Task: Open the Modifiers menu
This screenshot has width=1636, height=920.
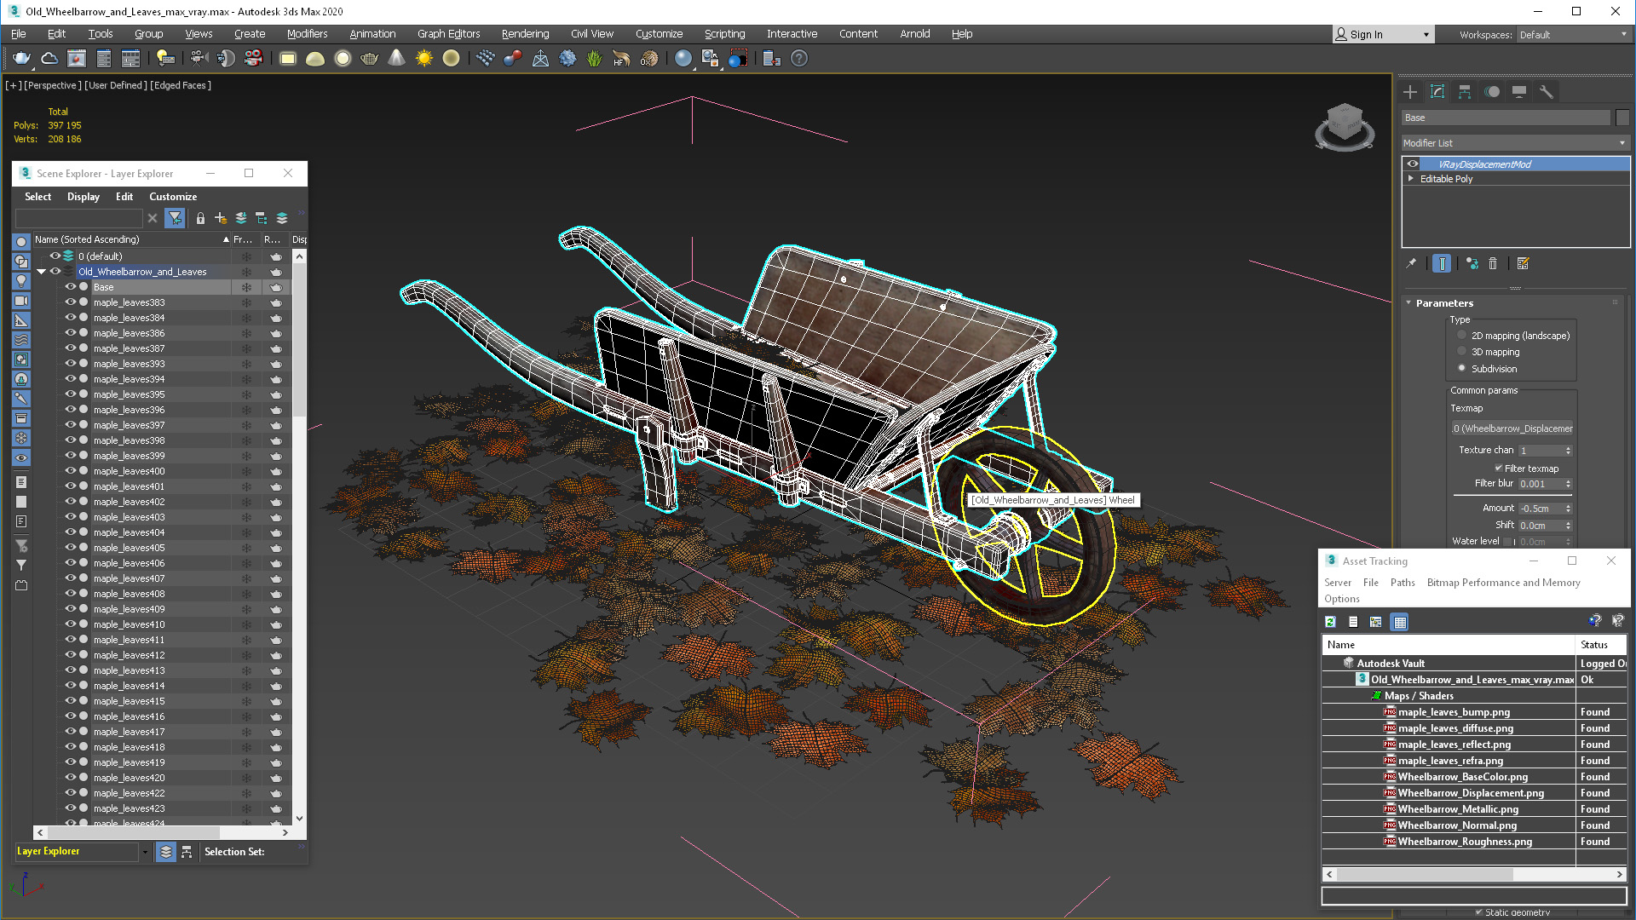Action: click(307, 32)
